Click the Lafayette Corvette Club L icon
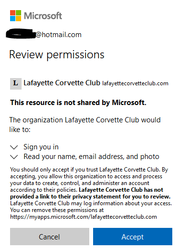 16,84
